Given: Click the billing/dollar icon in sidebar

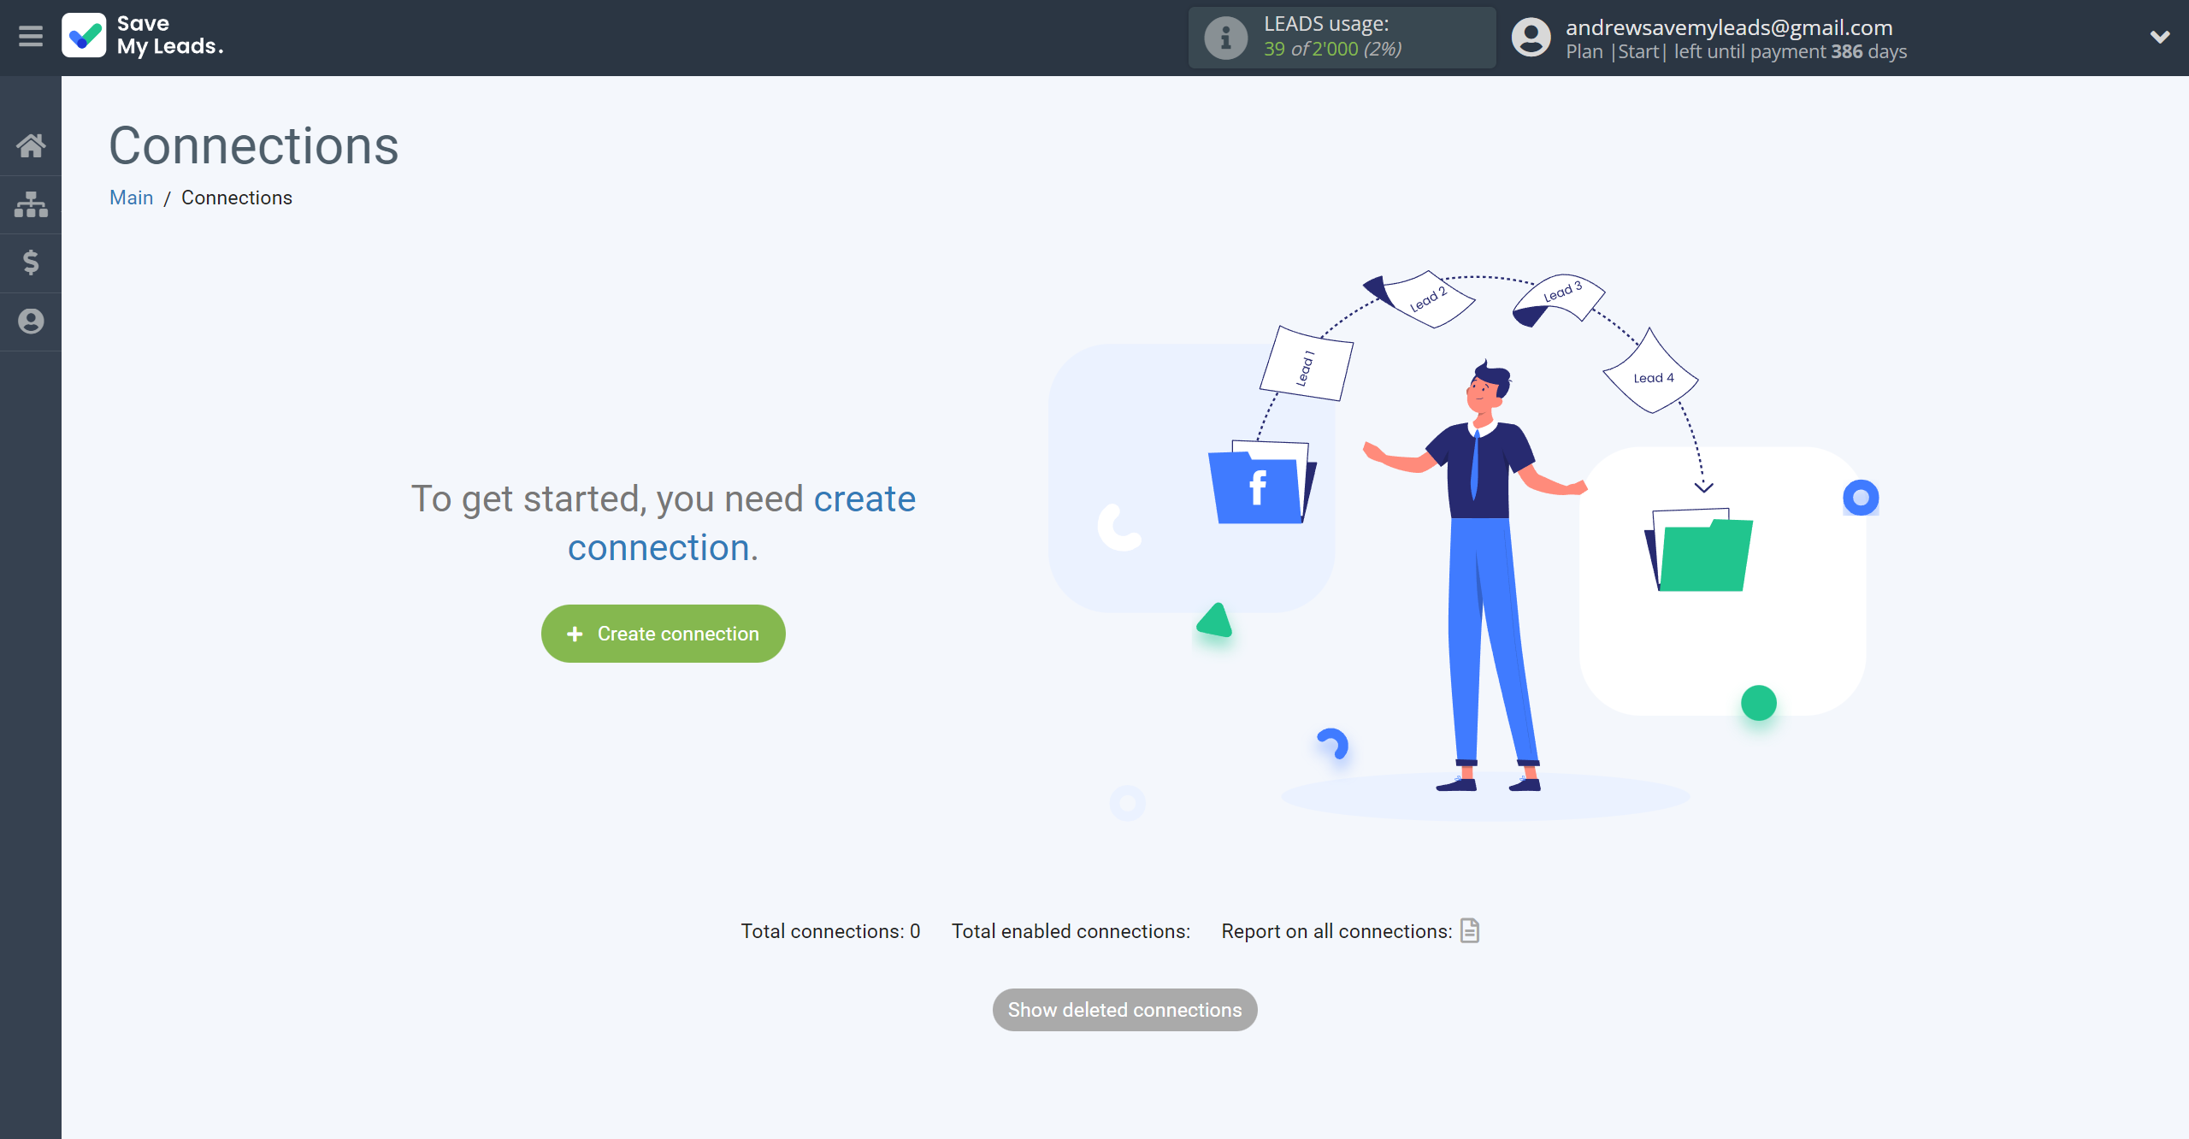Looking at the screenshot, I should (31, 262).
